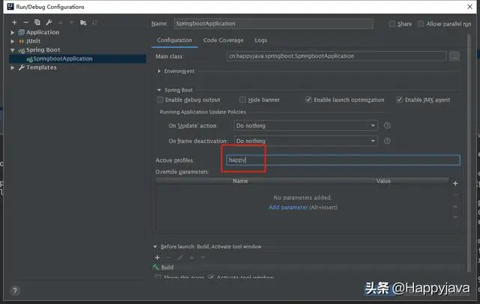
Task: Add a before launch task with the plus icon
Action: click(x=157, y=258)
